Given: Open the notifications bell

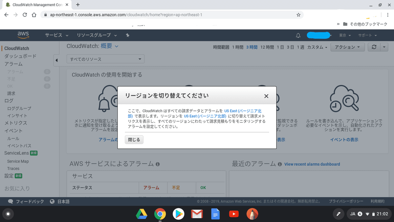Looking at the screenshot, I should click(x=298, y=35).
